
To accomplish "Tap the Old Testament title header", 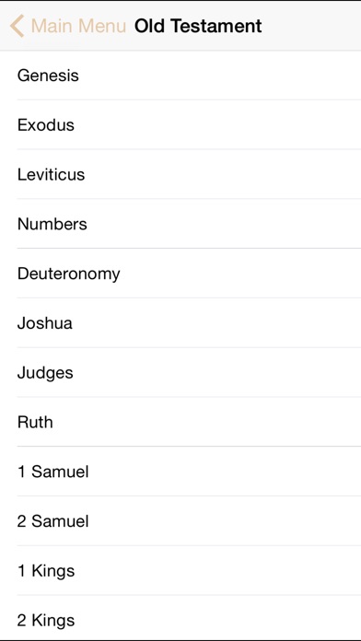I will (x=198, y=26).
